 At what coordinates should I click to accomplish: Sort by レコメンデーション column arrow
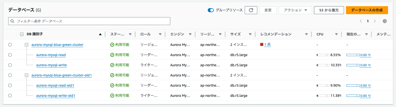pyautogui.click(x=306, y=34)
